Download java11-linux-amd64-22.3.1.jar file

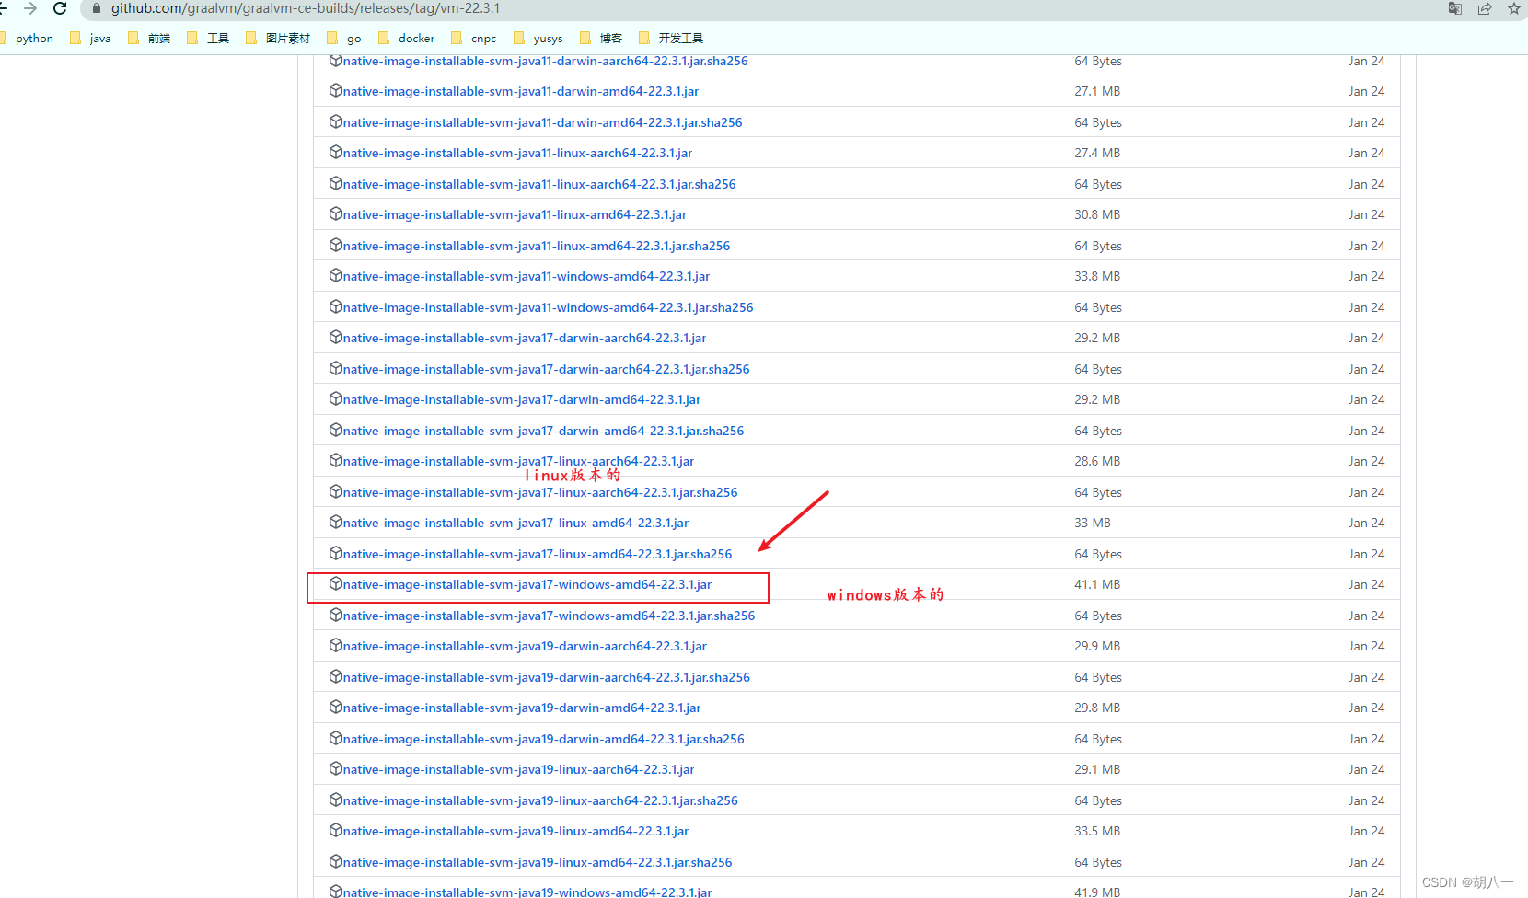tap(515, 214)
